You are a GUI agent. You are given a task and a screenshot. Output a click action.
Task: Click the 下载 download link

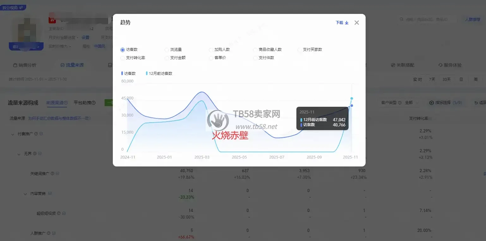point(342,23)
